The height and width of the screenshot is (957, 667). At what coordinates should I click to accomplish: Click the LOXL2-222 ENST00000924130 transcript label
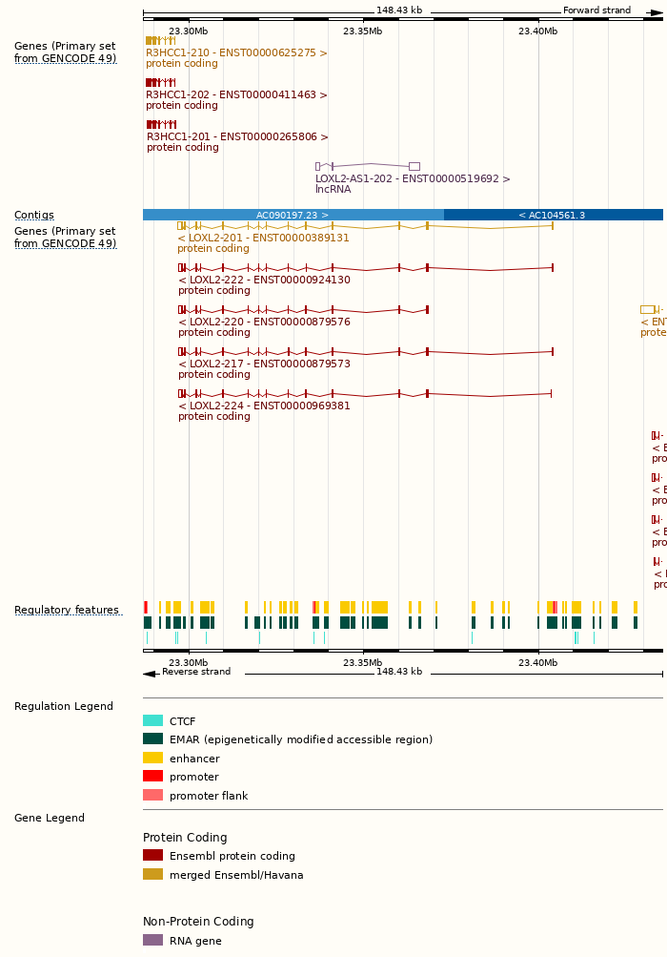[264, 281]
